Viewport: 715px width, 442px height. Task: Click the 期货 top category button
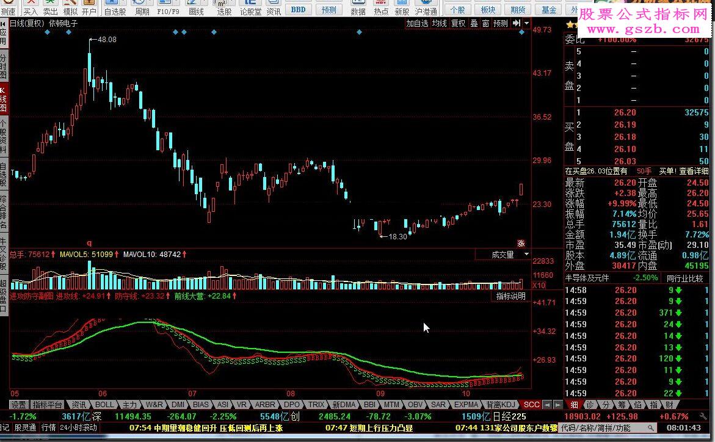coord(518,10)
